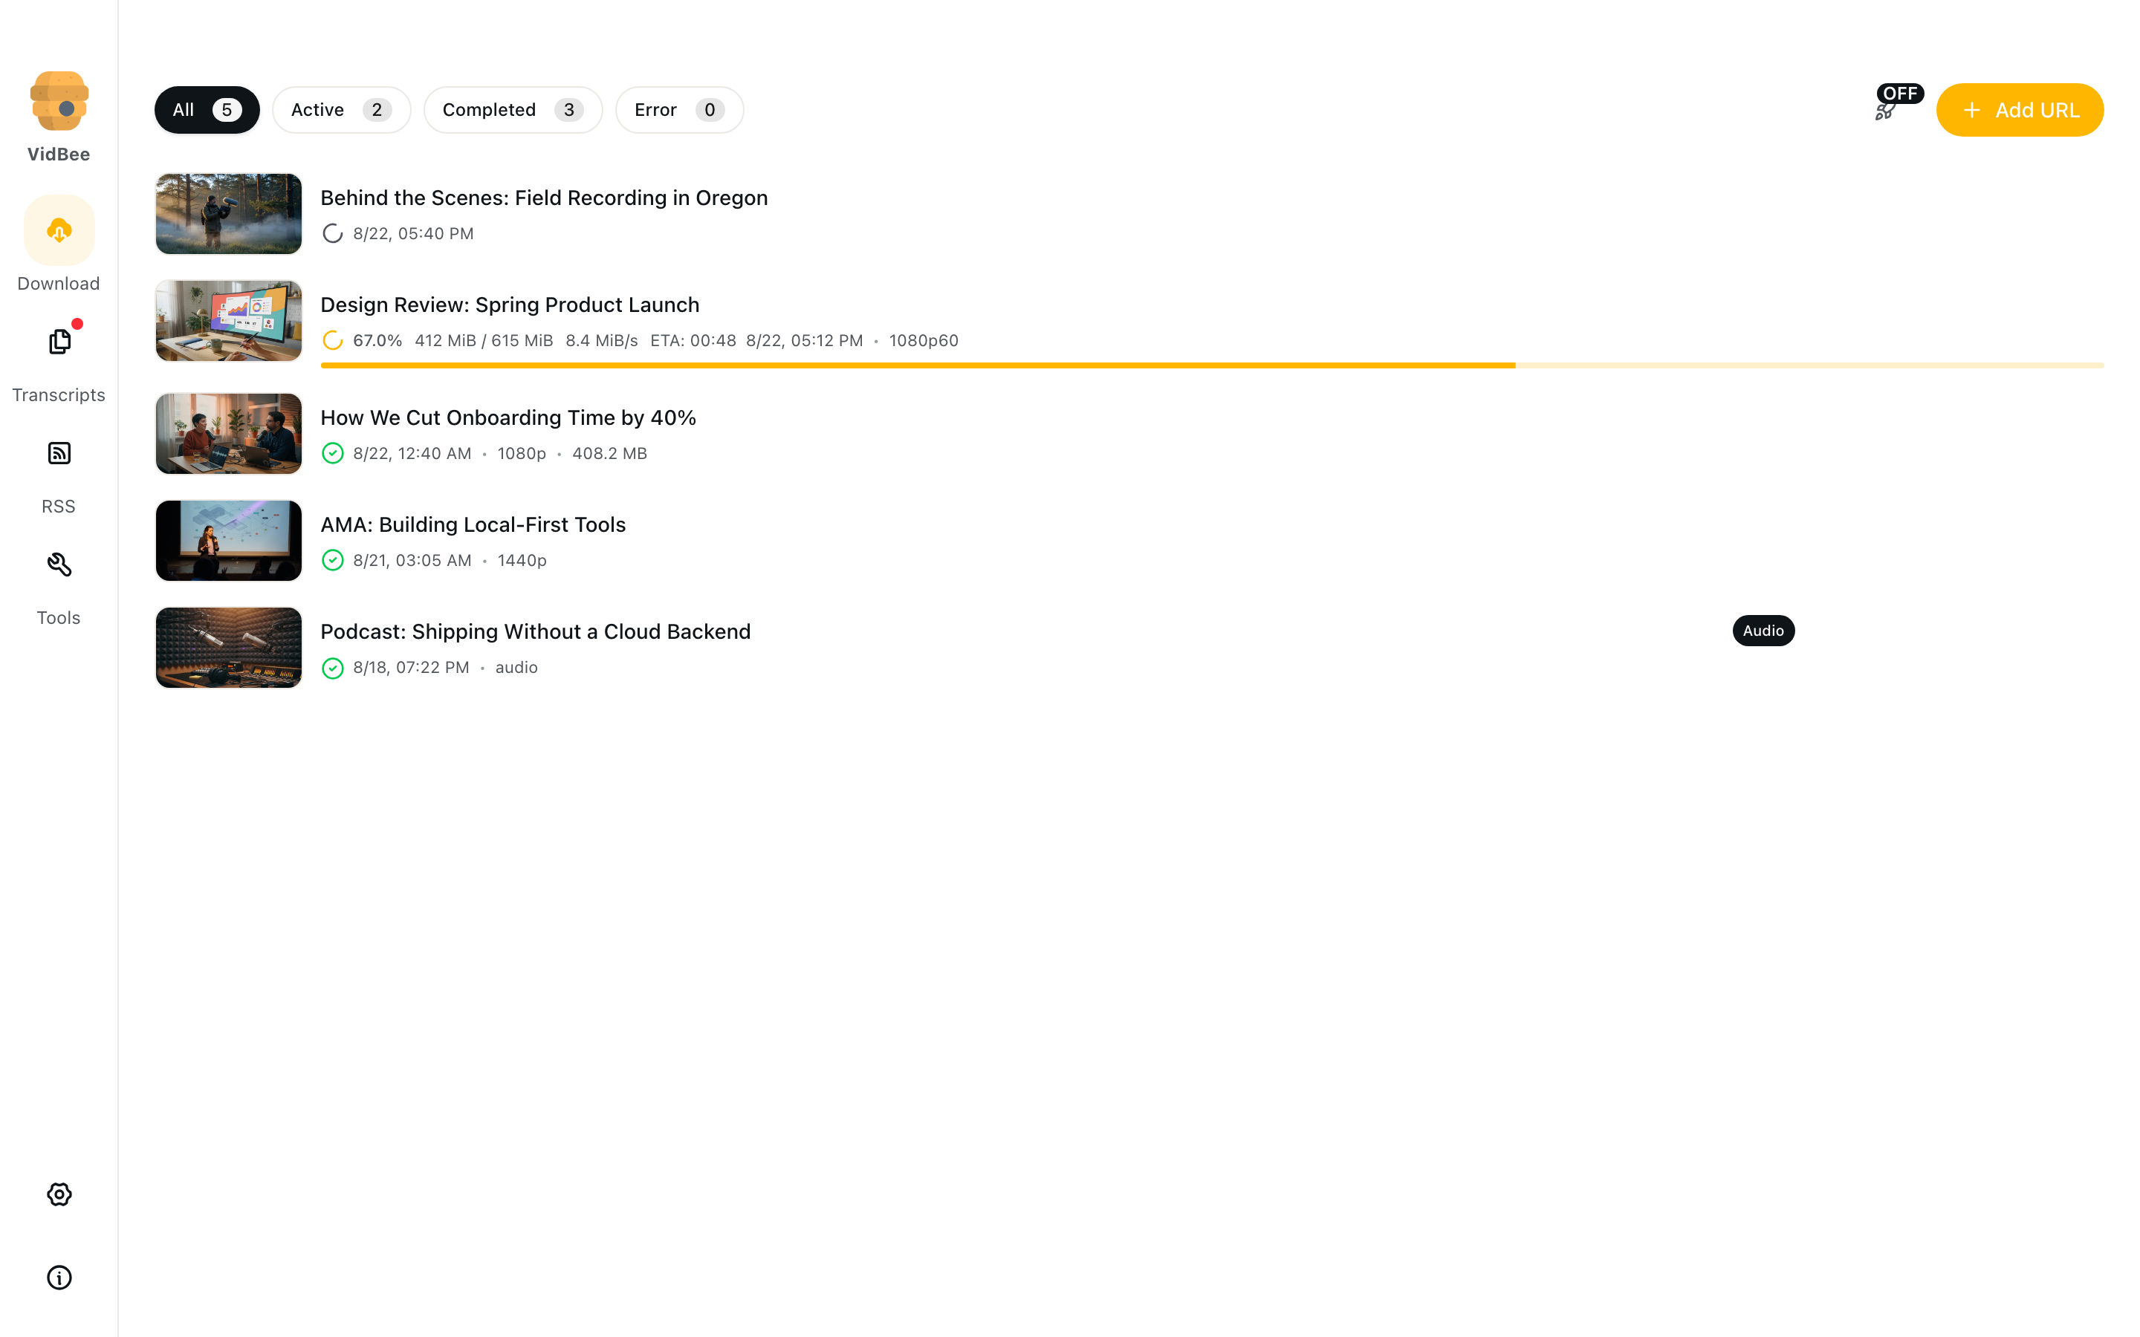Viewport: 2140px width, 1337px height.
Task: Open Design Review Spring Product Launch thumbnail
Action: [x=229, y=321]
